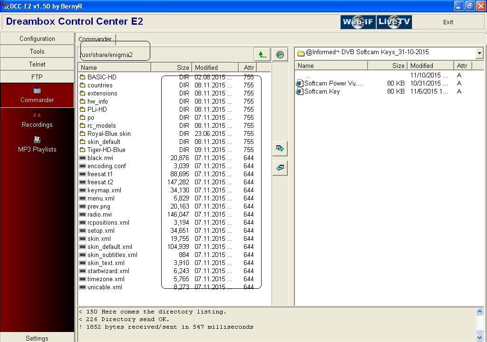The image size is (487, 342).
Task: Launch the LiveTV button
Action: pos(394,22)
